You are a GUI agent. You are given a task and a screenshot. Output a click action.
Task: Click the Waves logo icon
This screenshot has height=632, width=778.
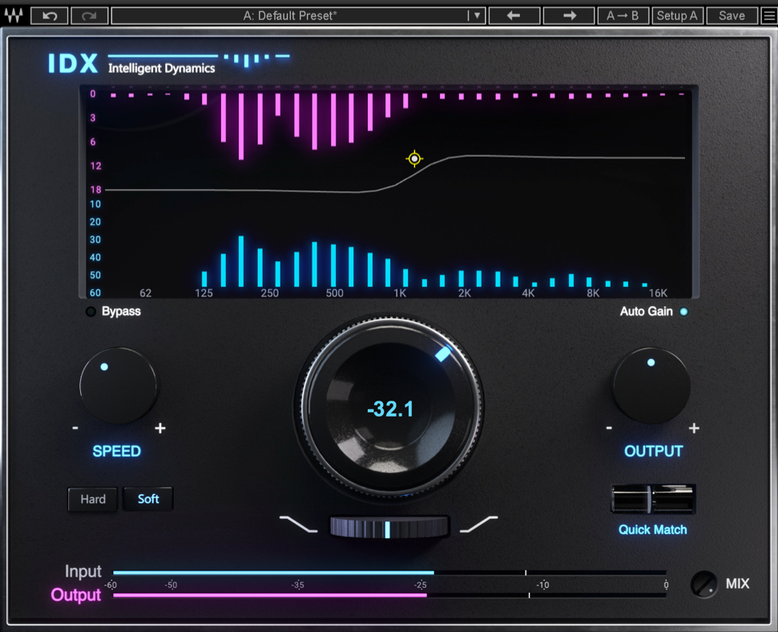[x=14, y=14]
